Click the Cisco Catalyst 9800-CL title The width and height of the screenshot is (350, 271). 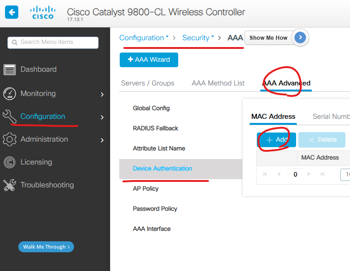pyautogui.click(x=156, y=12)
